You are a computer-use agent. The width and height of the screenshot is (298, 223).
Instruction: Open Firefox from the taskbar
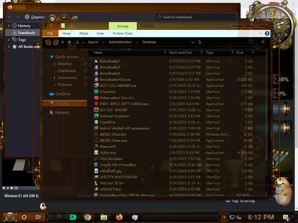119,217
